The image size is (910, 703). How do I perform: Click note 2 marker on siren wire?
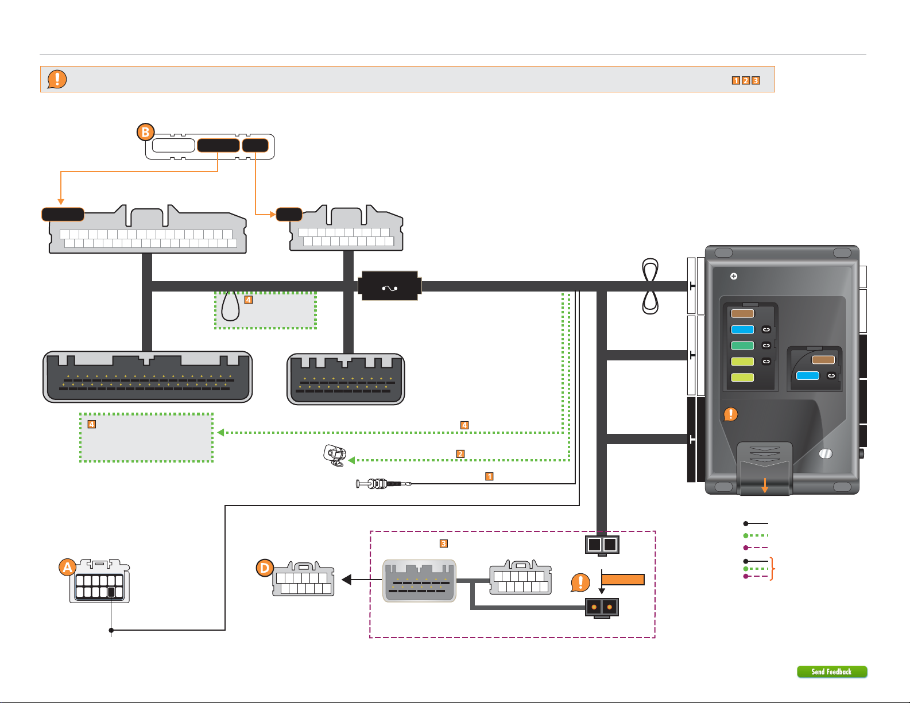pos(460,453)
